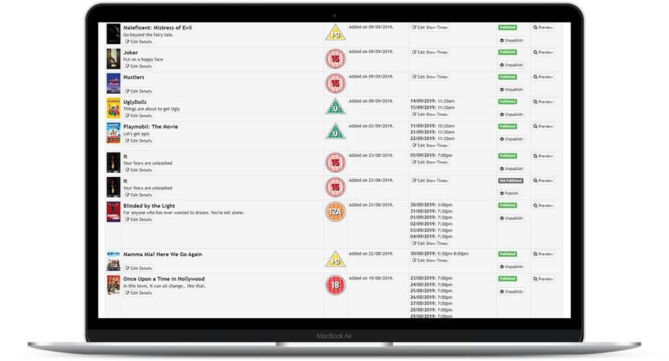Publish the unpublished 'It' movie entry

[x=510, y=194]
